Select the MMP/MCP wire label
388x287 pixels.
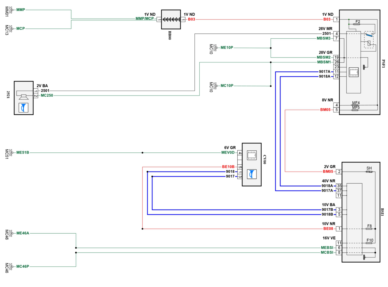pyautogui.click(x=145, y=19)
